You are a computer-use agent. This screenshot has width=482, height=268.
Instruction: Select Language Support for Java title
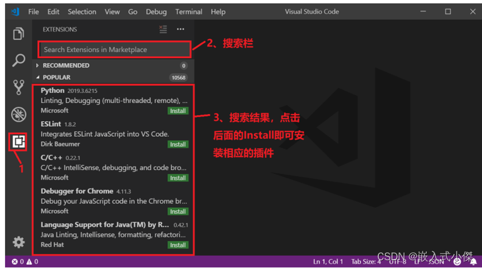click(105, 225)
